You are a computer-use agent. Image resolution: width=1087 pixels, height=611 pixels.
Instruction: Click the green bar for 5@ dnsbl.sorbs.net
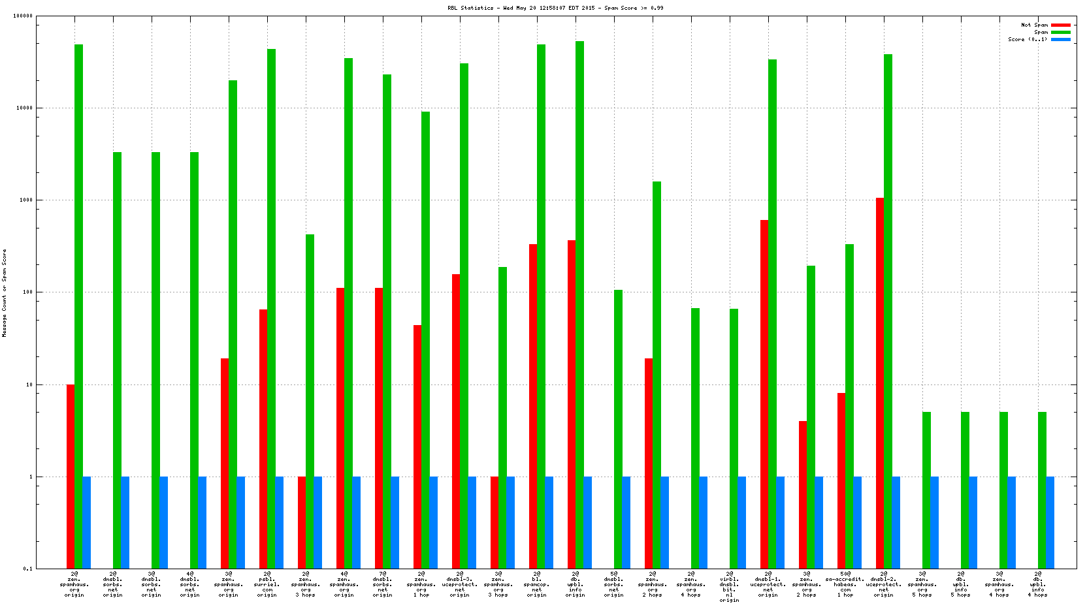pos(618,429)
